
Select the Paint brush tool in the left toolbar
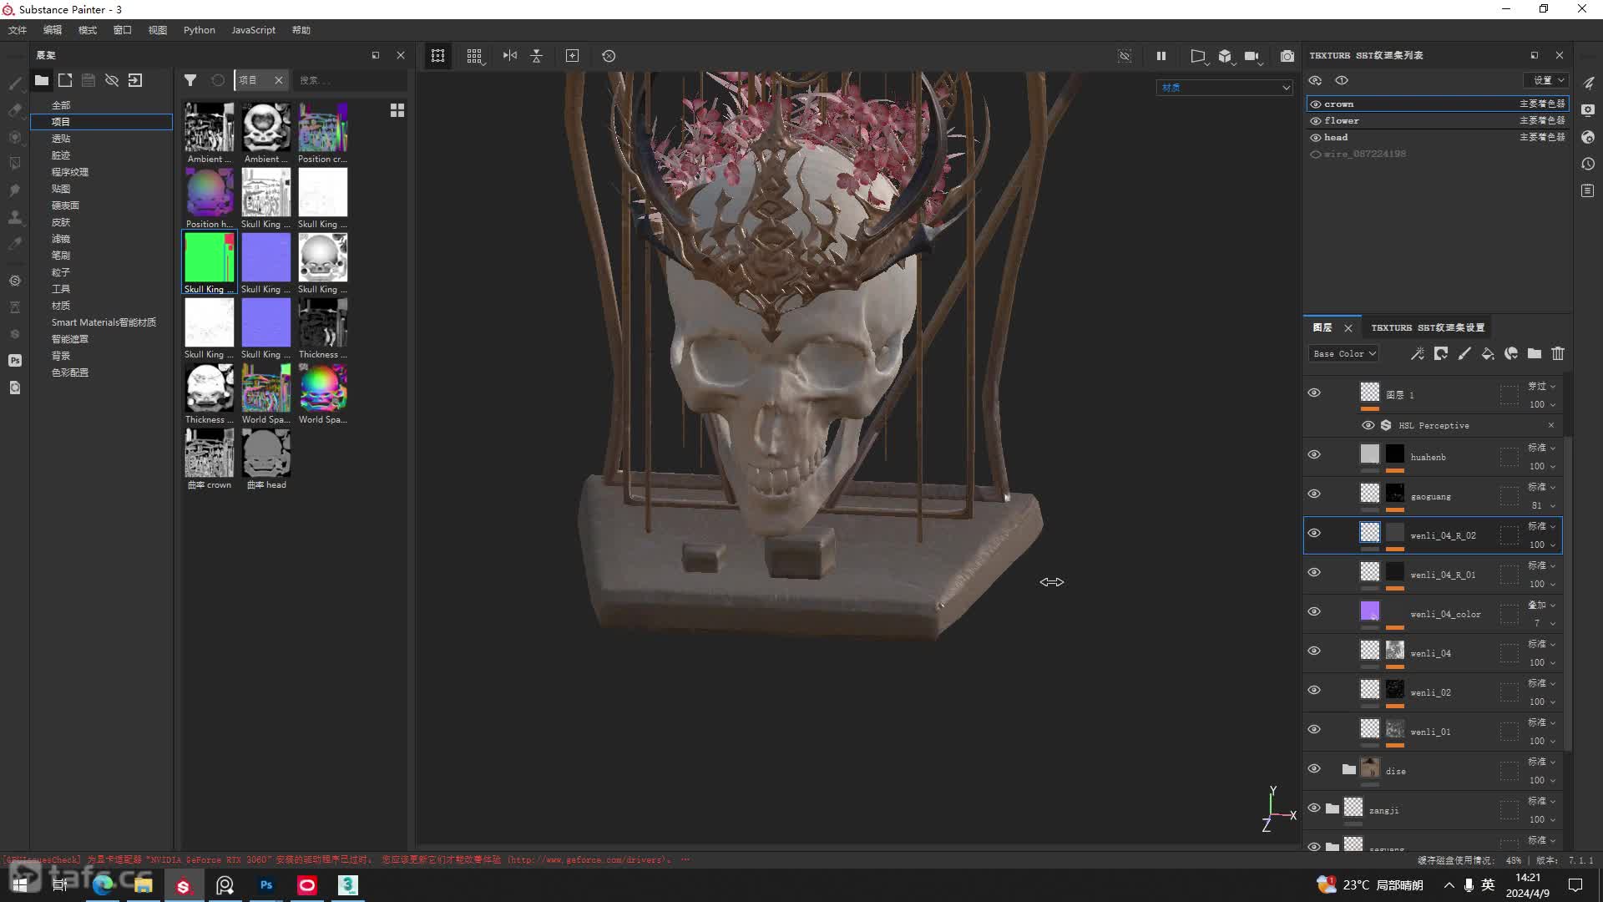tap(15, 84)
